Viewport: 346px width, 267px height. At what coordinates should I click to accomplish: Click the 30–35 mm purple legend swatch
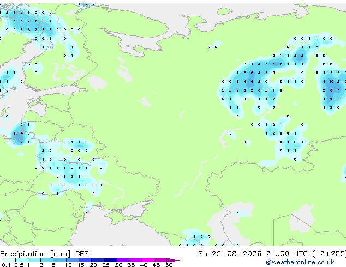(123, 260)
